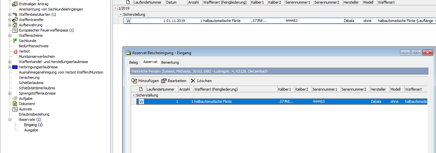The image size is (436, 153).
Task: Click the red Verbot icon
Action: [x=15, y=51]
